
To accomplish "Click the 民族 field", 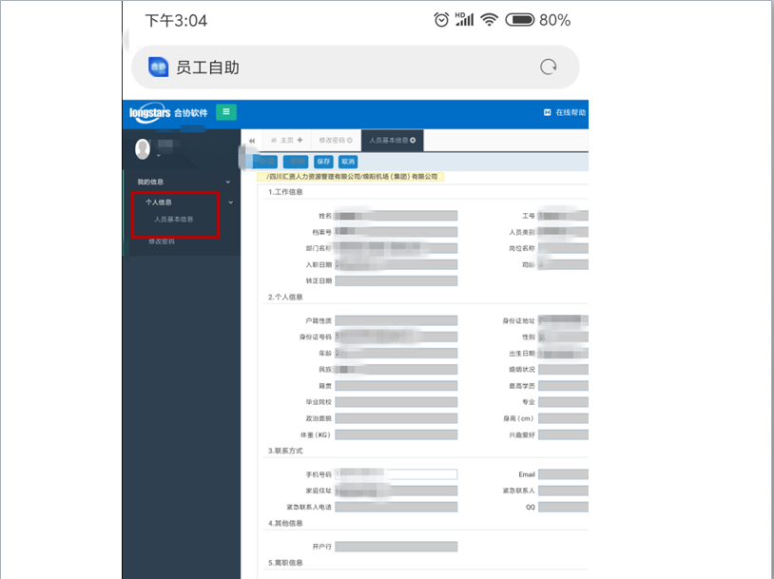I will [396, 370].
